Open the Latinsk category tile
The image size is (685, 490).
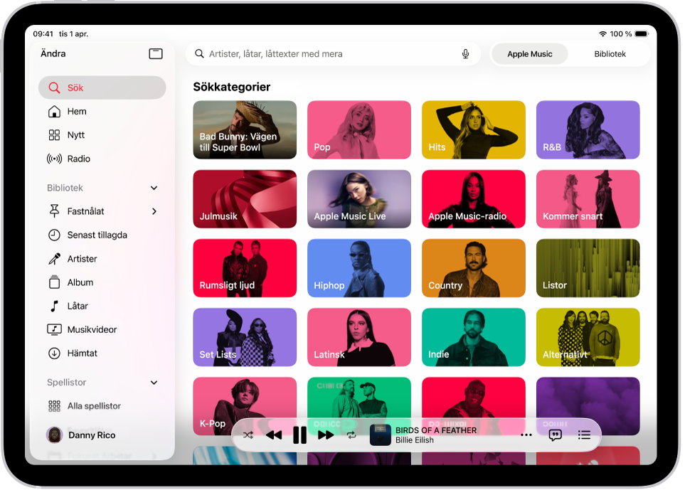(x=359, y=337)
